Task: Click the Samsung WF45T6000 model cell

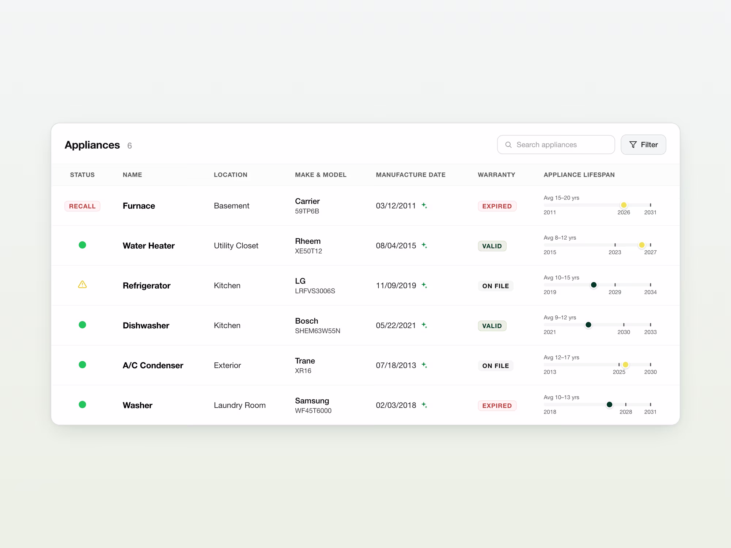Action: [313, 405]
